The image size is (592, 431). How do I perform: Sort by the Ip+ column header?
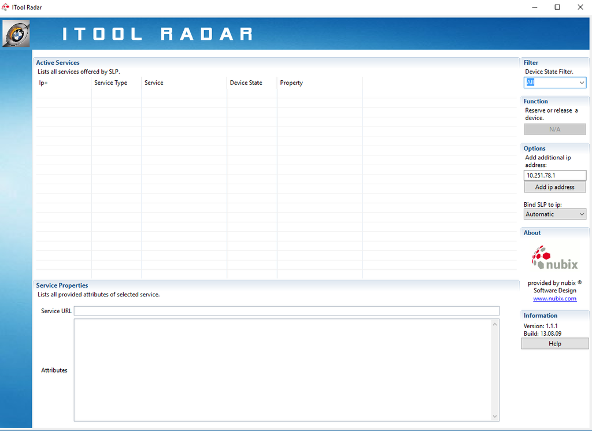point(64,83)
